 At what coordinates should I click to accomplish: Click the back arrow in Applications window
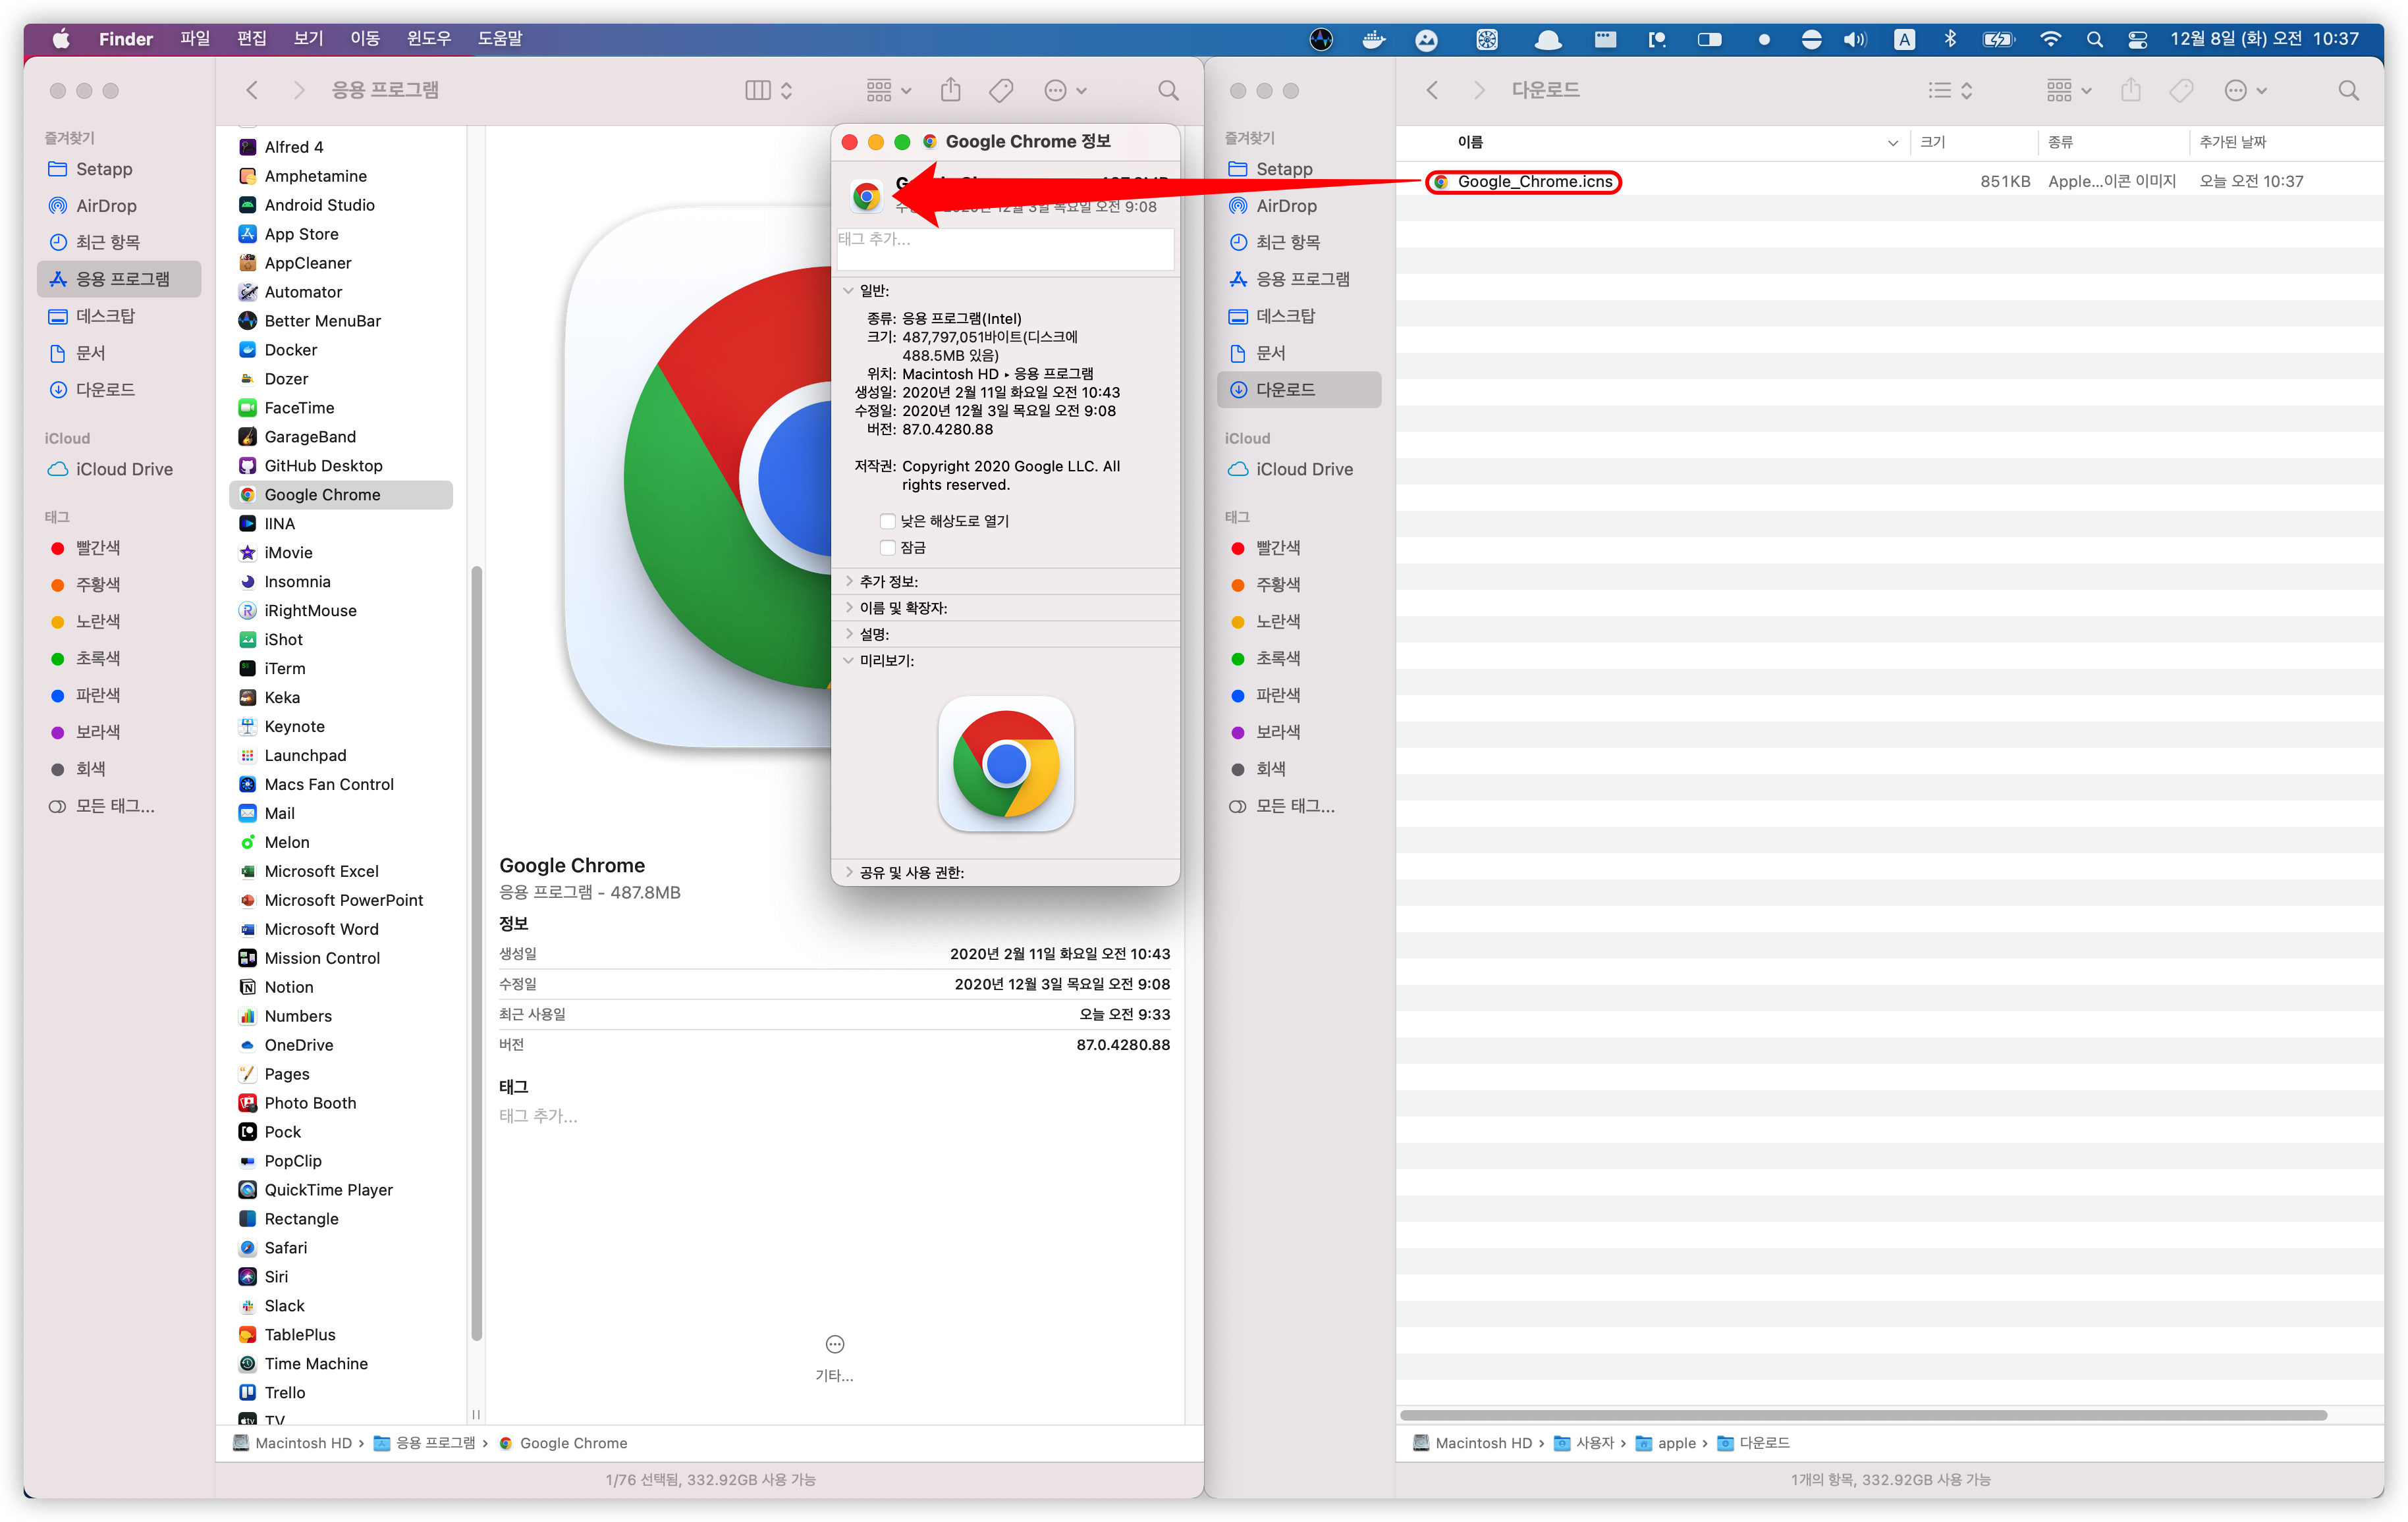252,91
